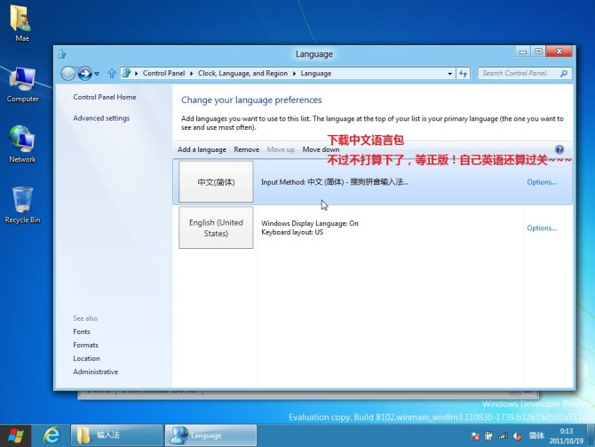595x447 pixels.
Task: Click Add a language
Action: point(202,149)
